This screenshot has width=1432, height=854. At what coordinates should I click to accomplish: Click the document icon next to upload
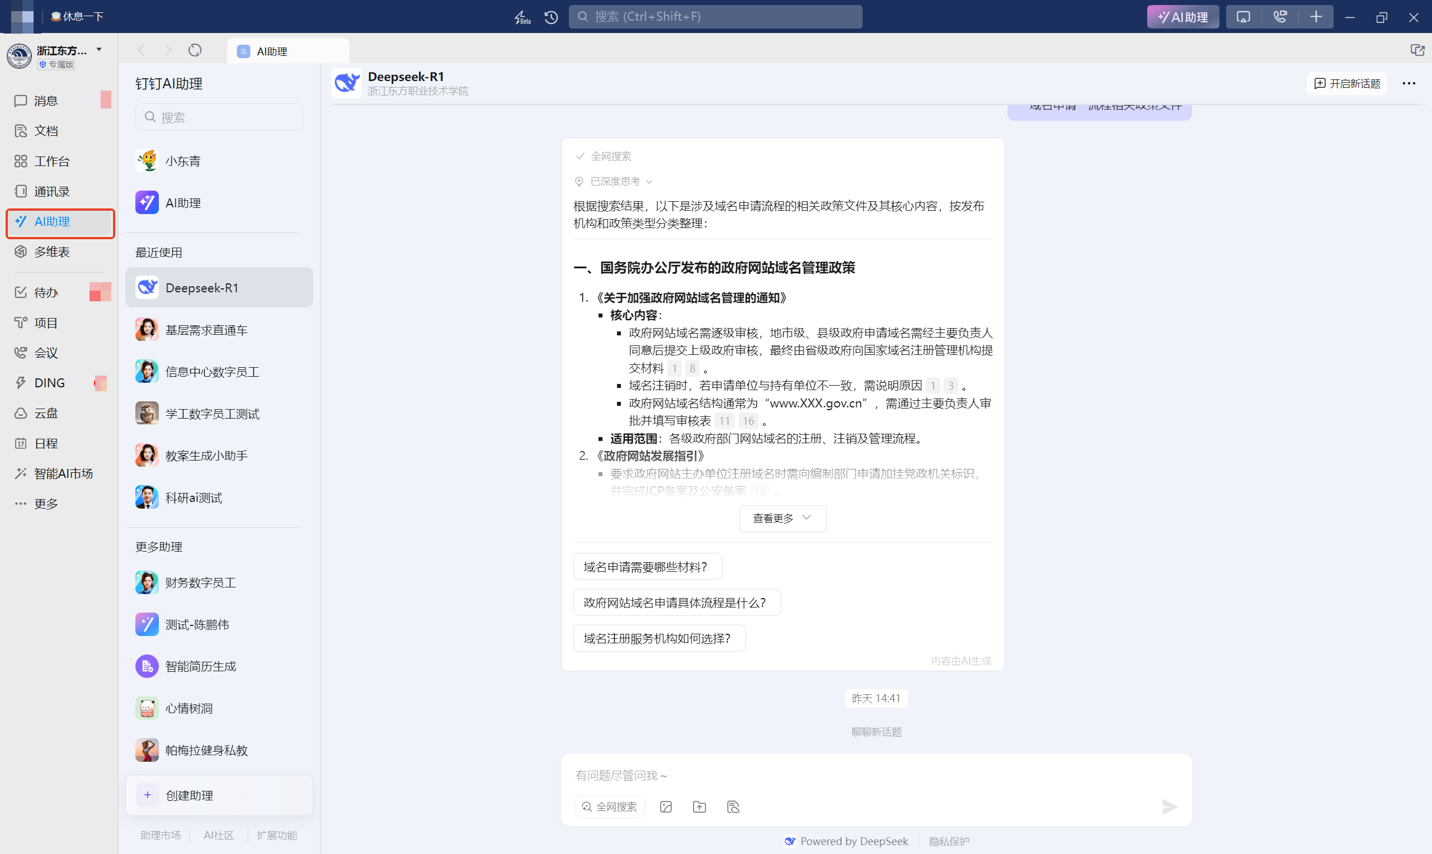(733, 807)
